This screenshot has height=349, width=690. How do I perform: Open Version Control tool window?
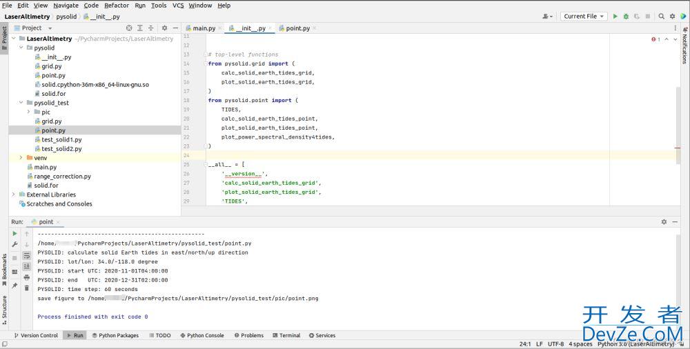point(36,335)
